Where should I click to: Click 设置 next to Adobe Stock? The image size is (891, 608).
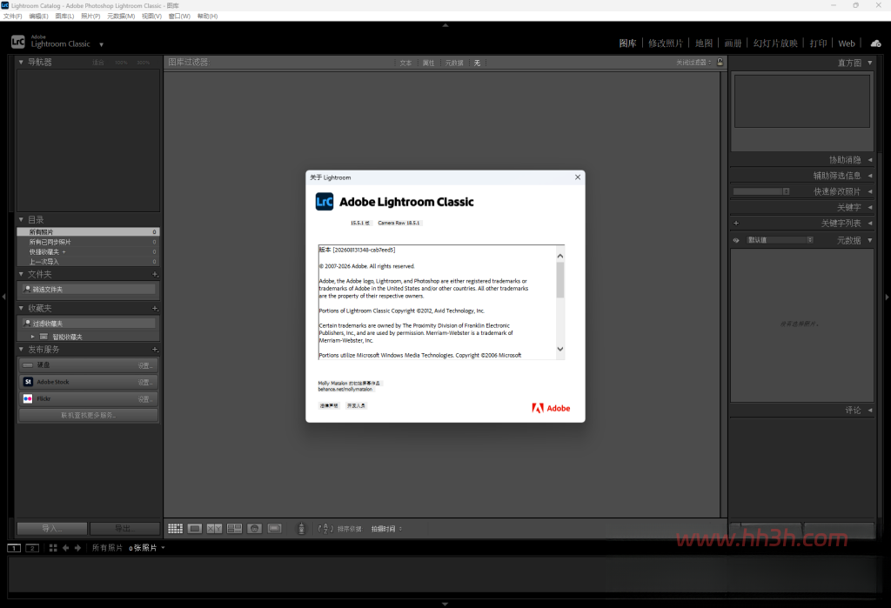coord(145,383)
